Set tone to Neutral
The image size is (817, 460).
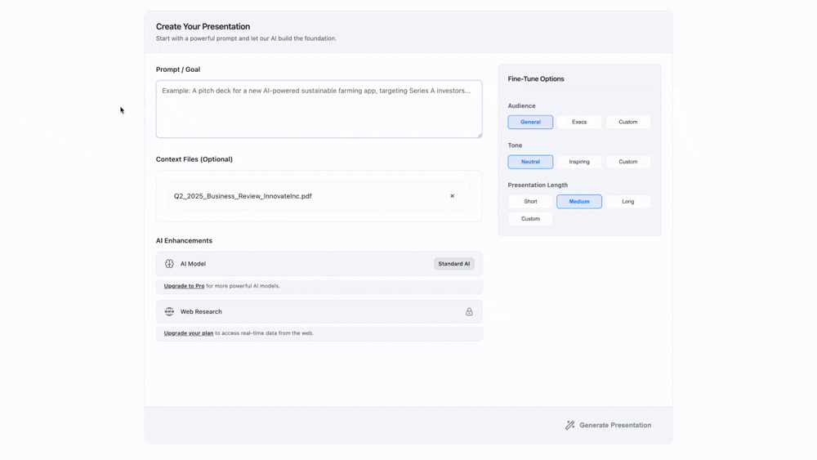[530, 162]
